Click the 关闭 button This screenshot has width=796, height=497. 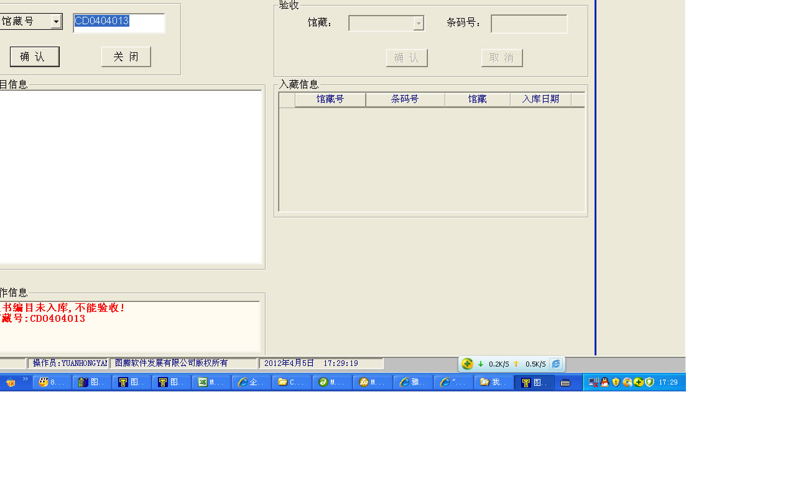(x=126, y=57)
